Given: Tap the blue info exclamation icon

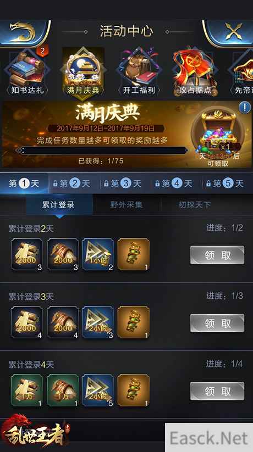Looking at the screenshot, I should point(245,108).
